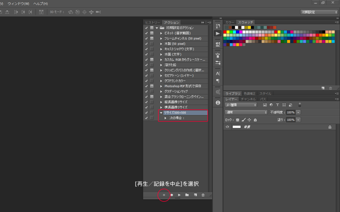
Task: Collapse the リサイズ500×500 action
Action: pos(161,113)
